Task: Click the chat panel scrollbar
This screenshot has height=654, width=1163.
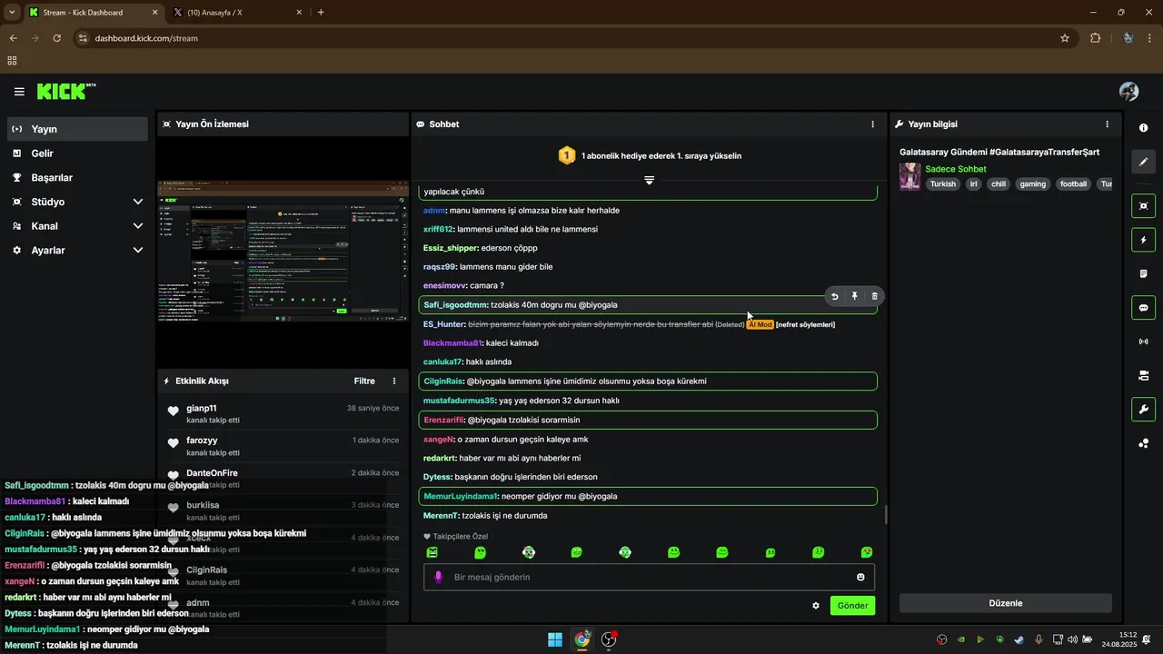Action: pyautogui.click(x=886, y=515)
